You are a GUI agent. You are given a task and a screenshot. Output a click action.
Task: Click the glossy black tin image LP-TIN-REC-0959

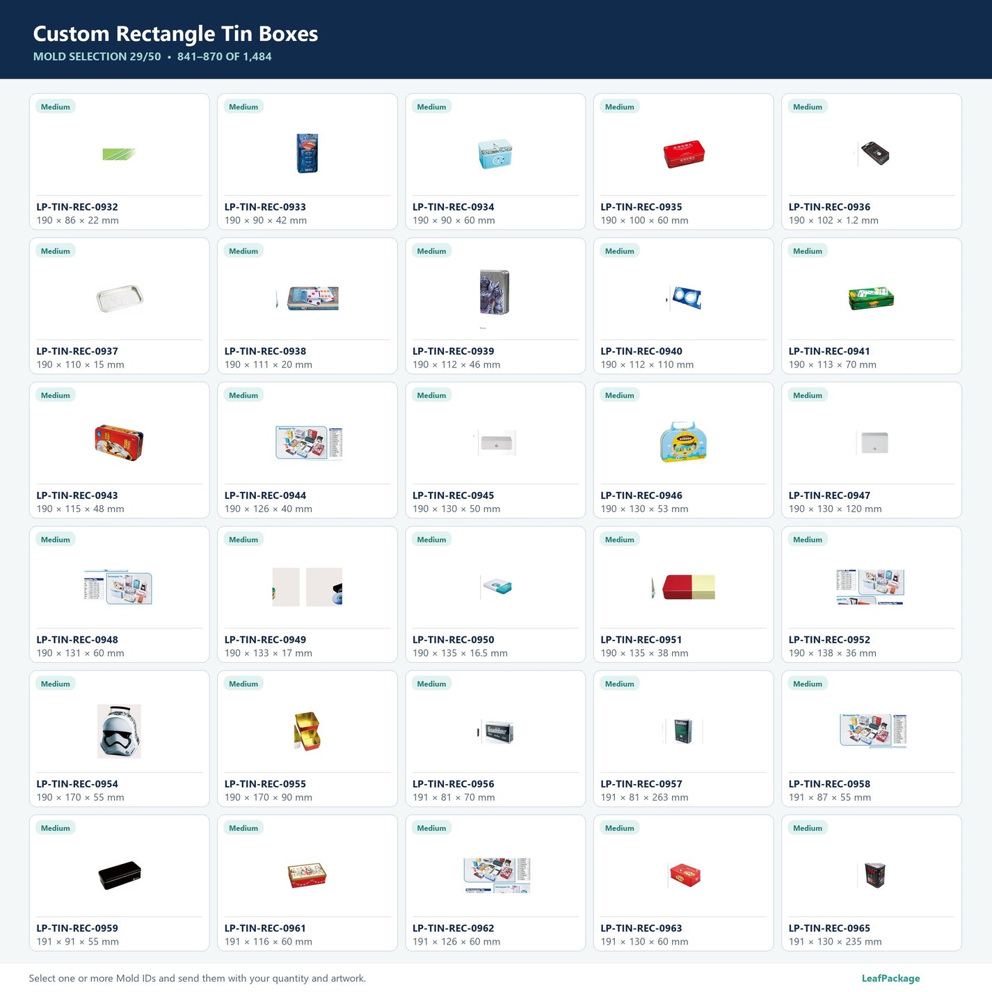(120, 875)
